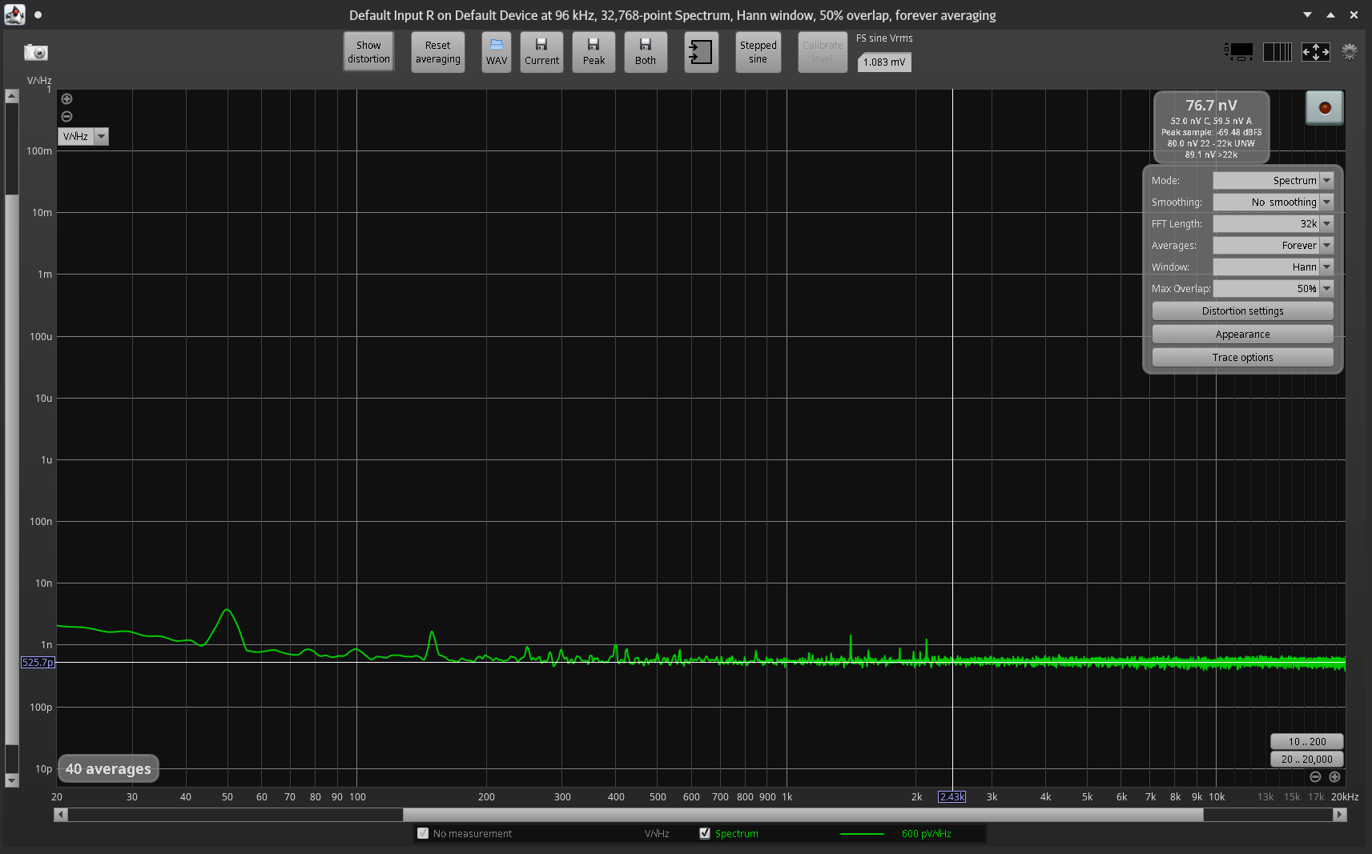Click the fit-to-view arrows icon
This screenshot has height=854, width=1372.
1316,52
